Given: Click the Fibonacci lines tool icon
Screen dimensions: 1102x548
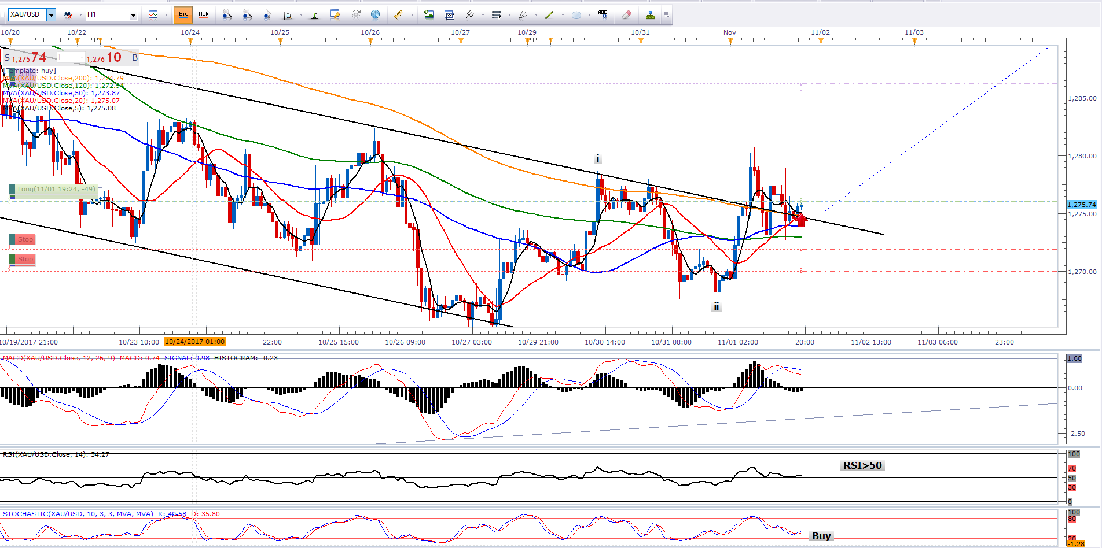Looking at the screenshot, I should 496,15.
